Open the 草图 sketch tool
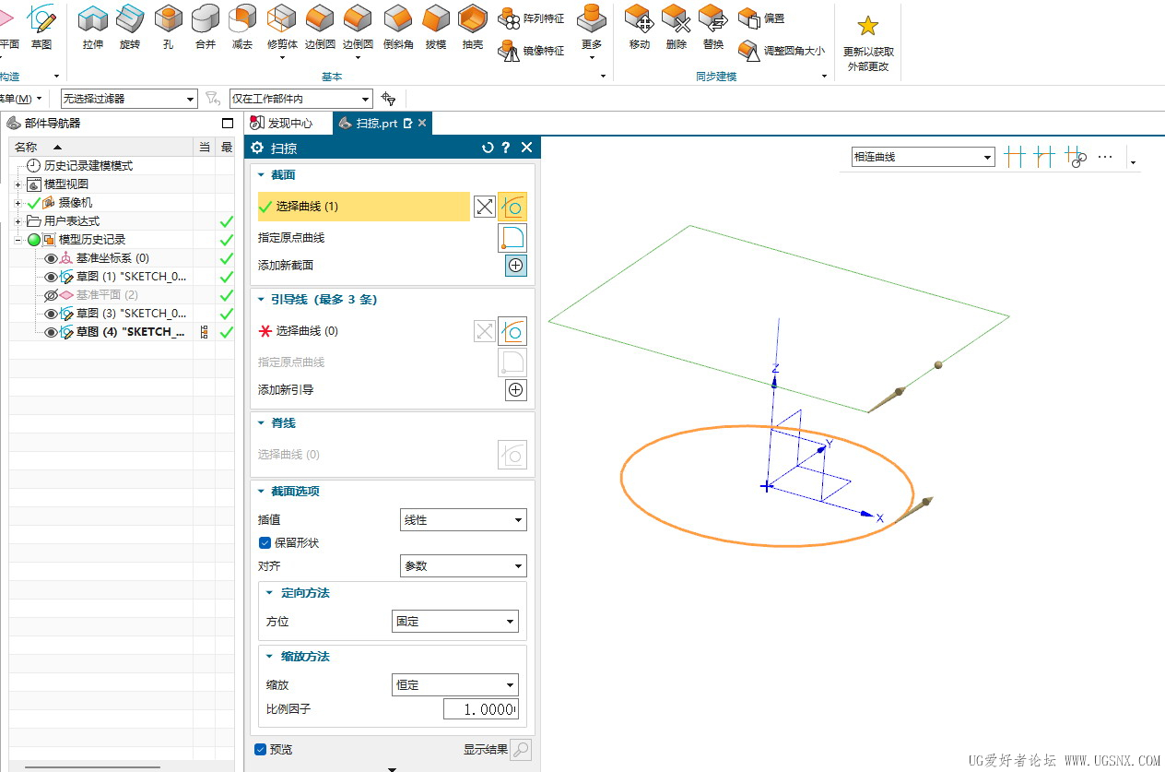The width and height of the screenshot is (1165, 772). point(41,26)
